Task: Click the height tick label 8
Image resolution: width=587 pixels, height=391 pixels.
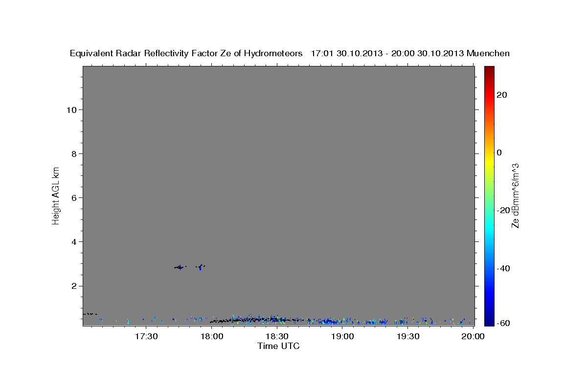Action: [73, 154]
